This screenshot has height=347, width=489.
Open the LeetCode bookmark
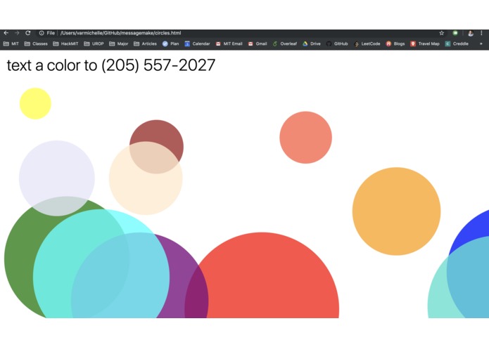coord(367,44)
